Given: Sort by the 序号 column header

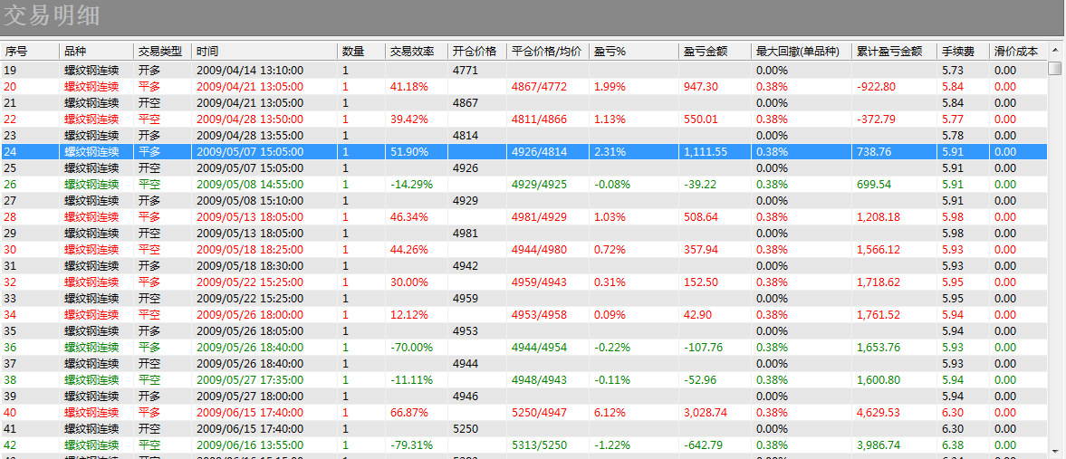Looking at the screenshot, I should click(x=29, y=52).
